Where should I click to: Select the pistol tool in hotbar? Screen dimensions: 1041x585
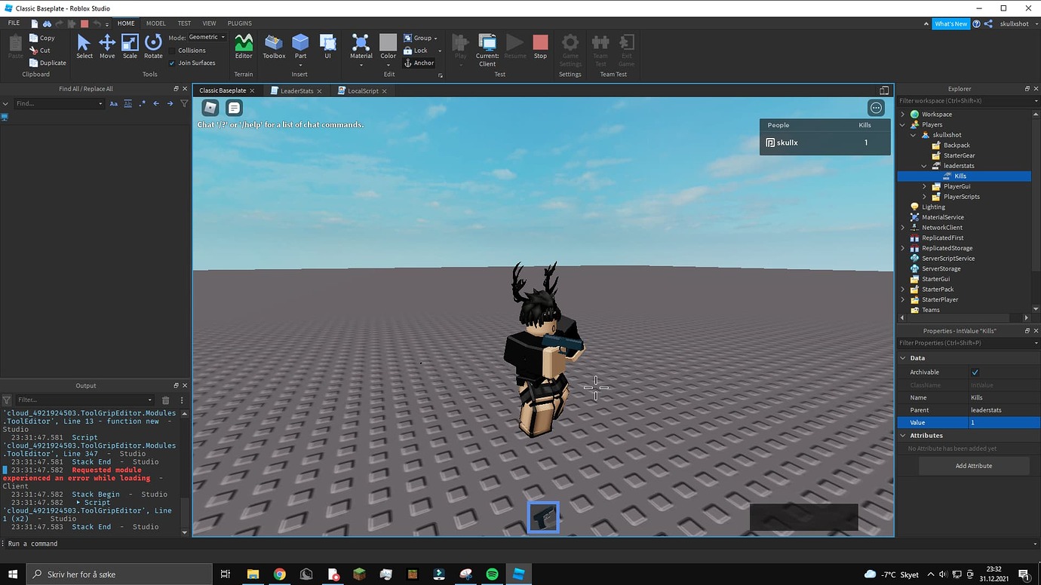543,517
